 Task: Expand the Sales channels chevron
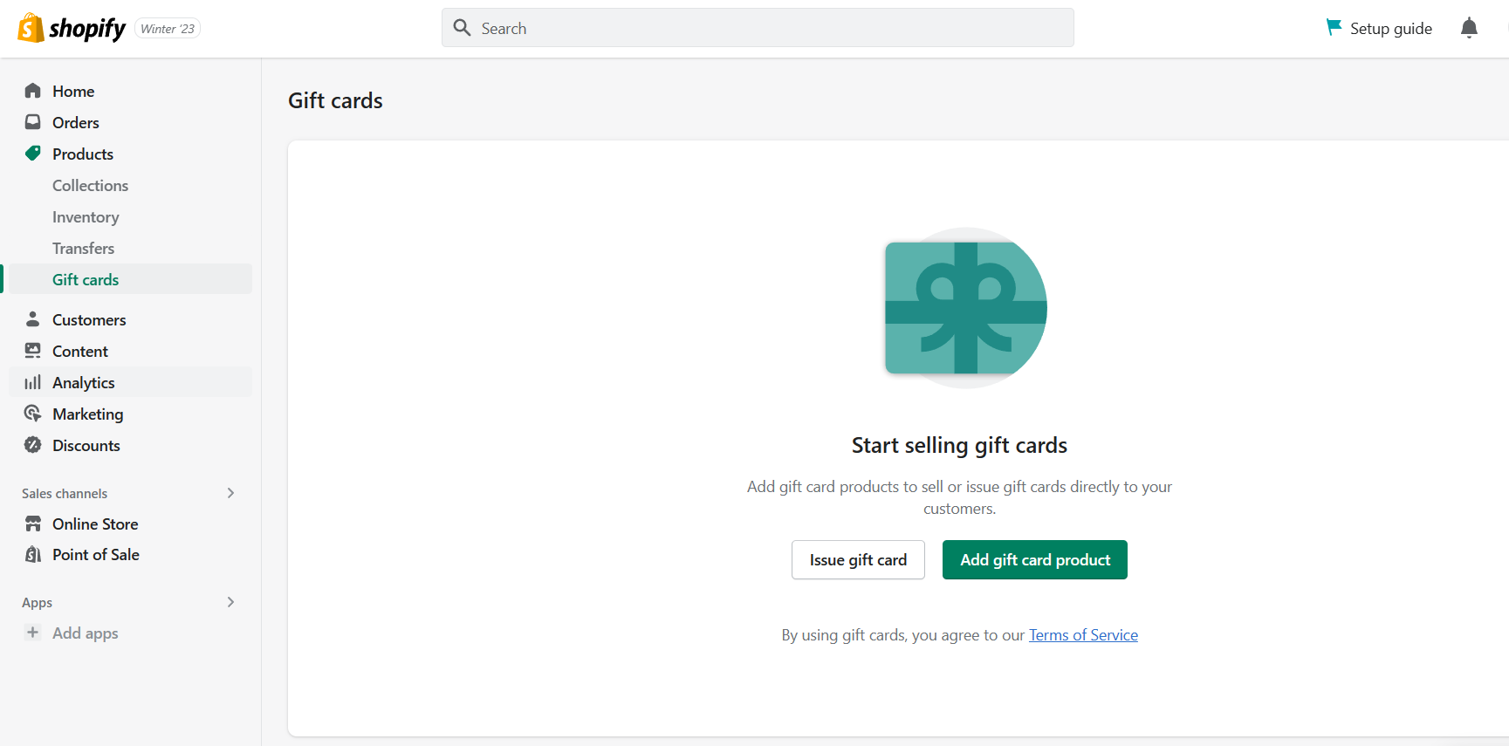pos(230,493)
